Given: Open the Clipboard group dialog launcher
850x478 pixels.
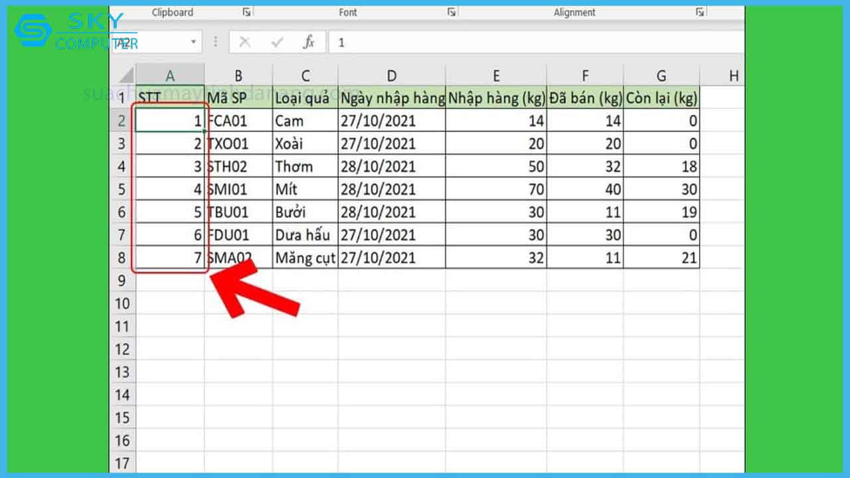Looking at the screenshot, I should point(247,12).
